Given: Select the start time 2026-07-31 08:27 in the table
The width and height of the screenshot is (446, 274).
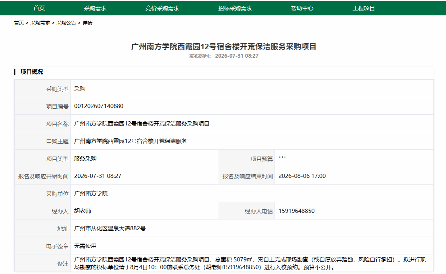Looking at the screenshot, I should point(98,176).
